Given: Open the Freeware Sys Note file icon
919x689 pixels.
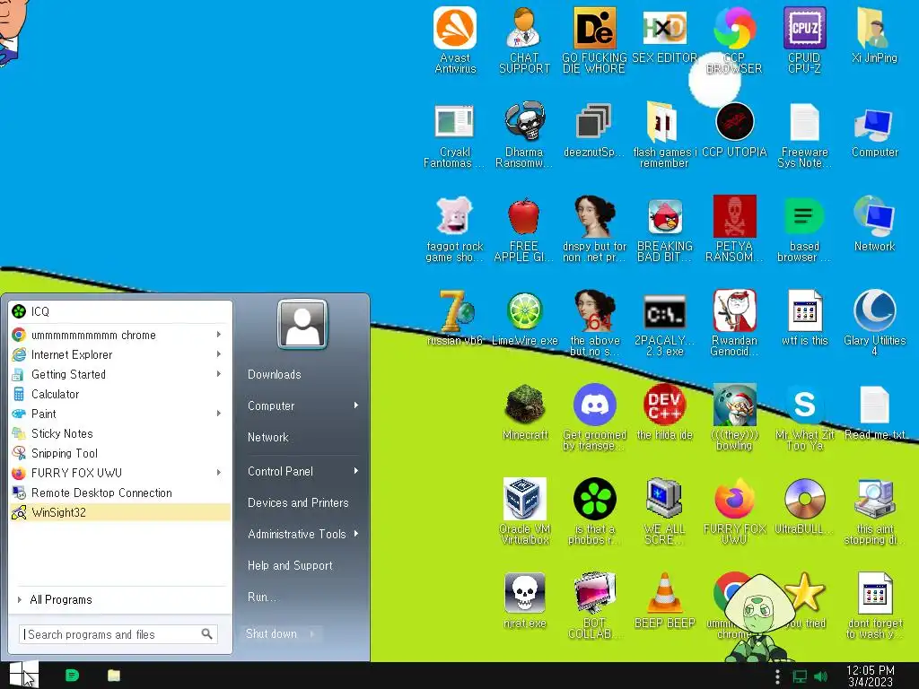Looking at the screenshot, I should tap(804, 136).
